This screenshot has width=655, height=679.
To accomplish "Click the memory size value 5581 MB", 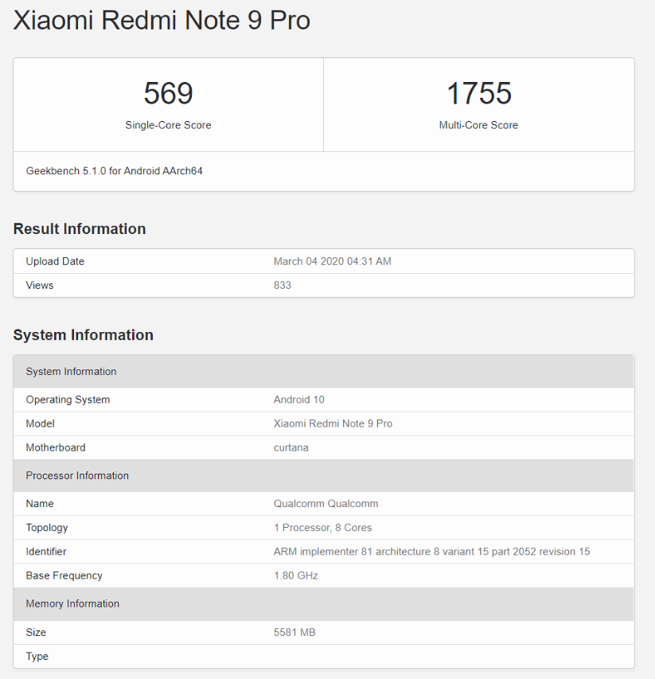I will 294,632.
